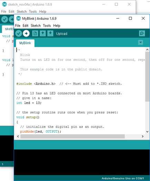Click the 'void setup()' line in MyBlink

28,117
